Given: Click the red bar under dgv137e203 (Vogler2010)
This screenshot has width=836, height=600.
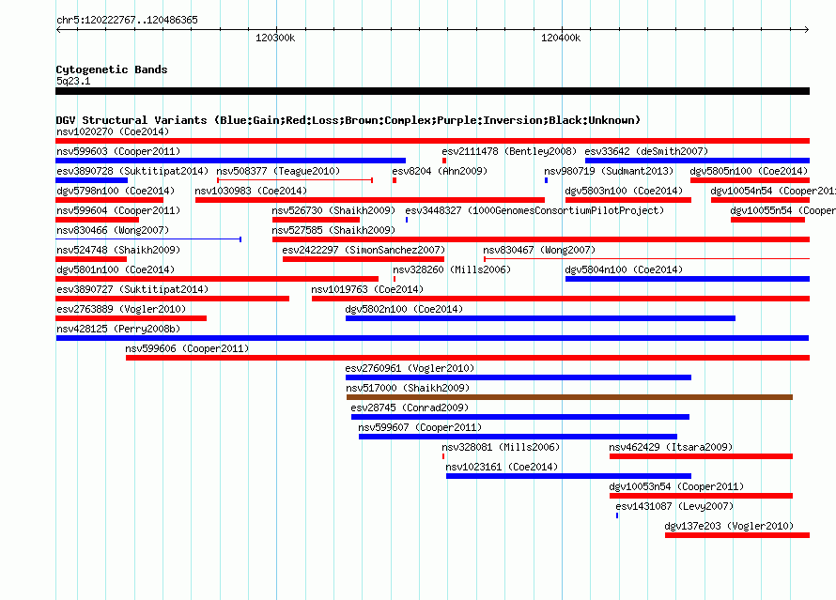Looking at the screenshot, I should click(x=737, y=535).
